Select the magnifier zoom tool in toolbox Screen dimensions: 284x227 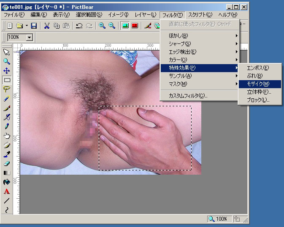point(7,62)
